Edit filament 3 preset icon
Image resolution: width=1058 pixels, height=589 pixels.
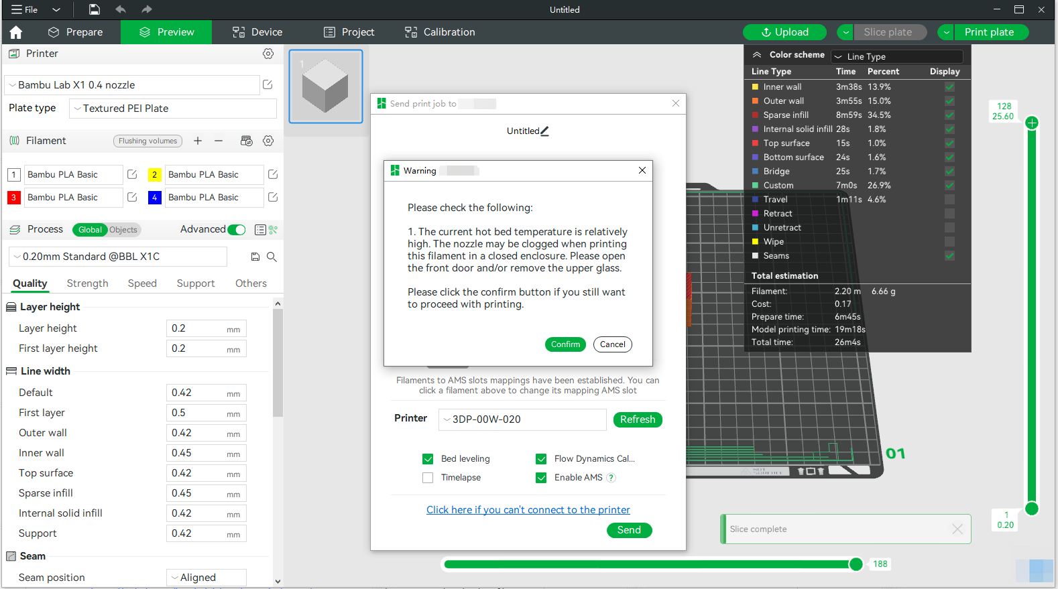132,197
